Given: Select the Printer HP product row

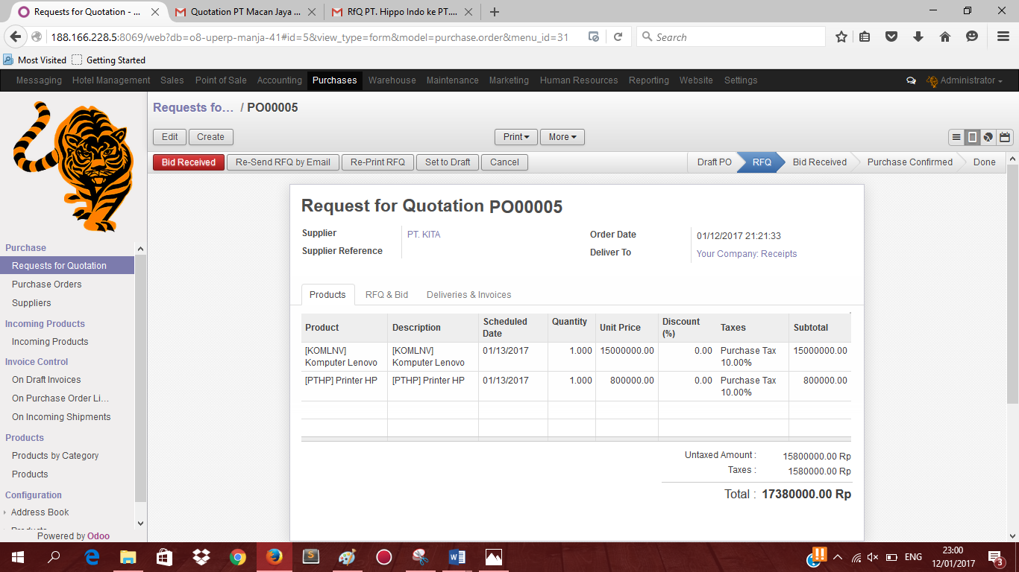Looking at the screenshot, I should click(x=576, y=387).
